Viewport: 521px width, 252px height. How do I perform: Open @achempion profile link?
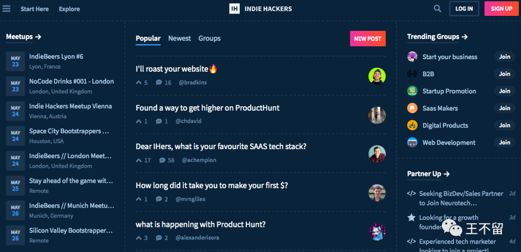(199, 160)
